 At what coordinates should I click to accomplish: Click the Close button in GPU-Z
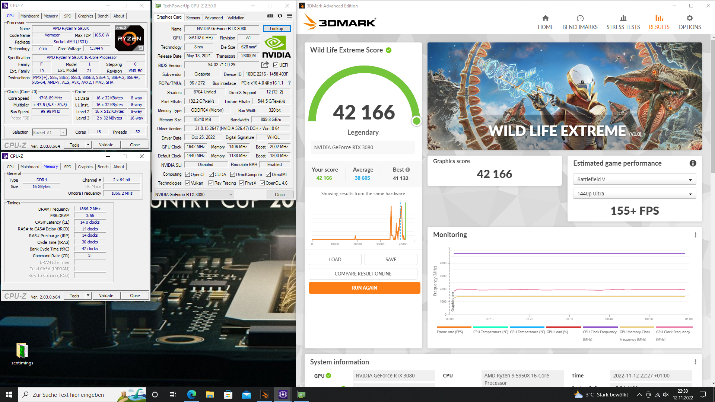280,195
